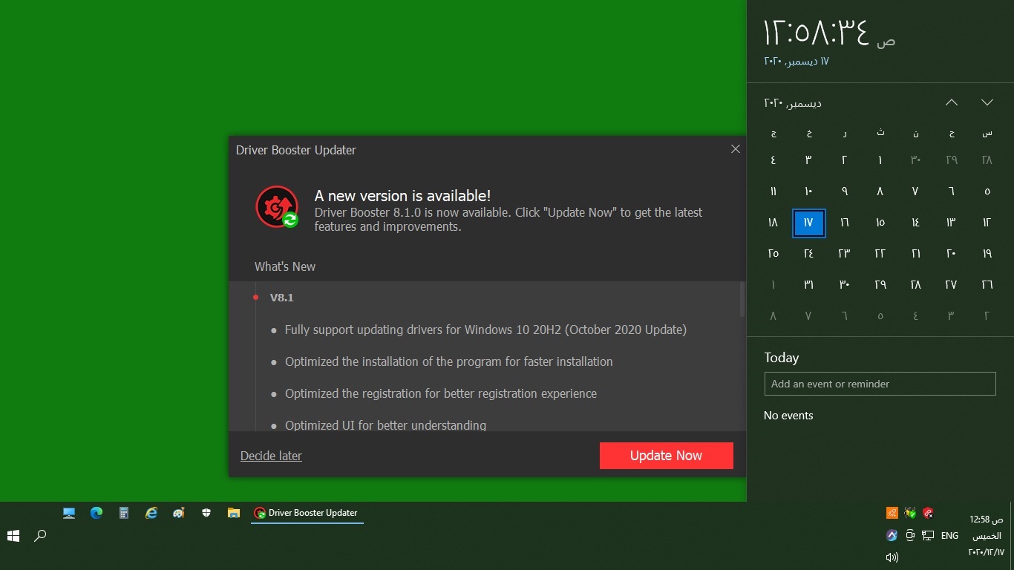Screen dimensions: 1014x570
Task: Click the purple chevron tray icon
Action: click(892, 535)
